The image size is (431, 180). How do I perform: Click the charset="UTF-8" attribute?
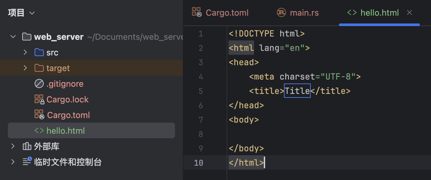(x=317, y=77)
